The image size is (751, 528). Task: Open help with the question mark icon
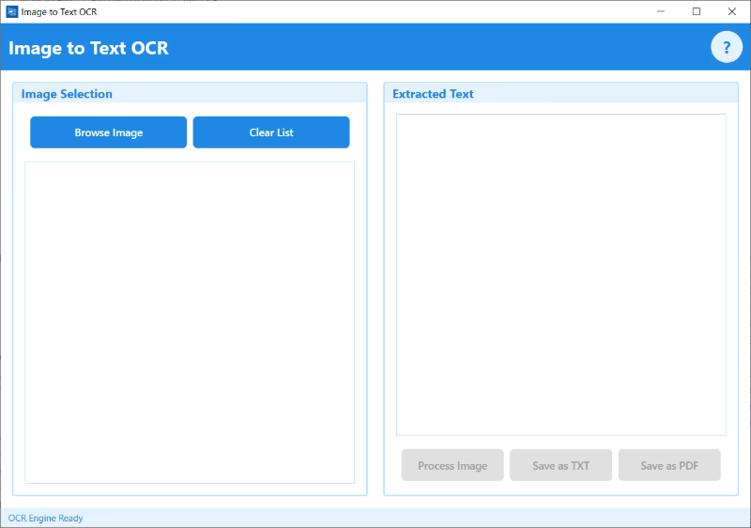pyautogui.click(x=726, y=47)
